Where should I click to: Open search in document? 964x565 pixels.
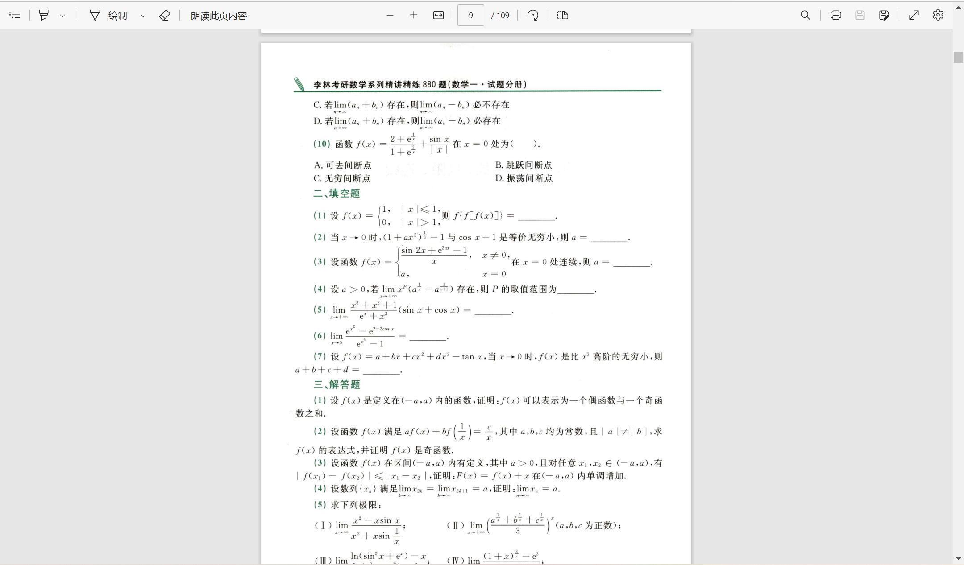(805, 15)
